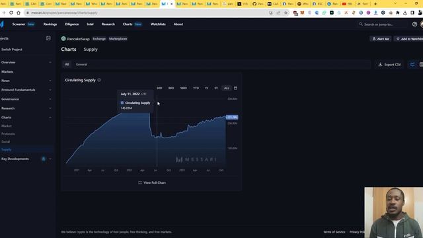Open the About nav item

(178, 24)
